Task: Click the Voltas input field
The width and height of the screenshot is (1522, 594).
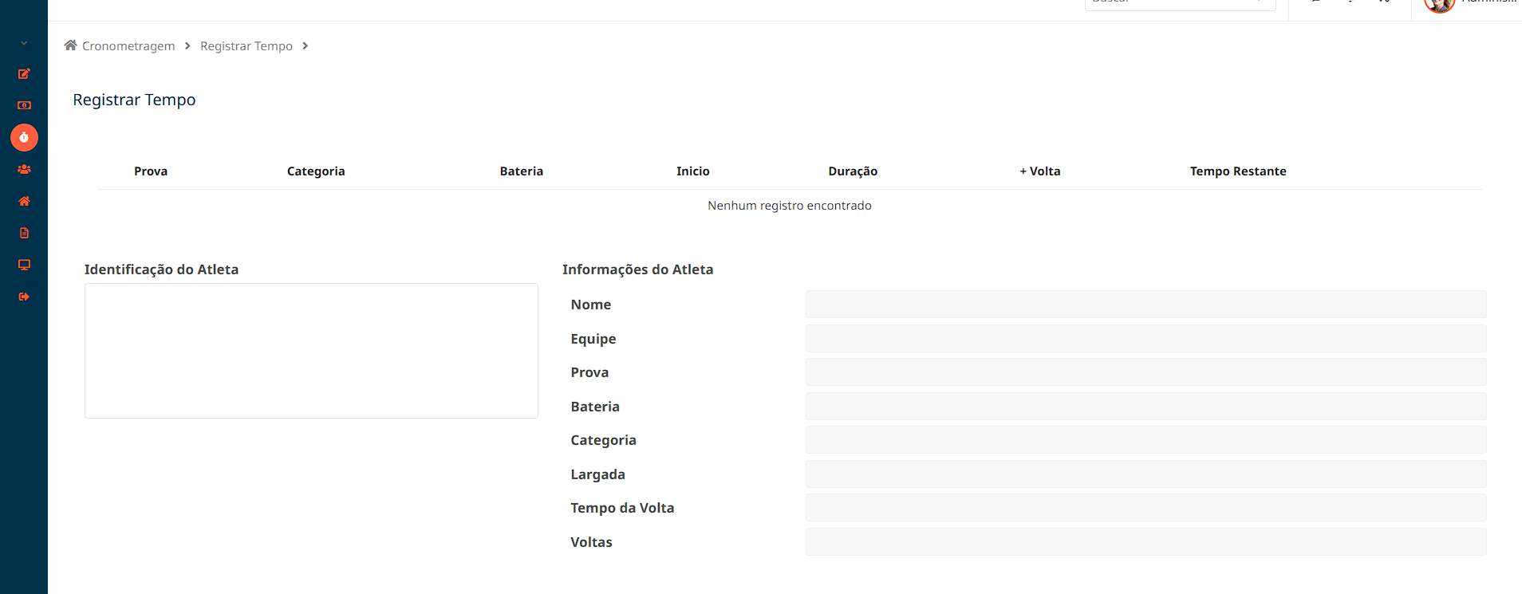Action: click(x=1145, y=542)
